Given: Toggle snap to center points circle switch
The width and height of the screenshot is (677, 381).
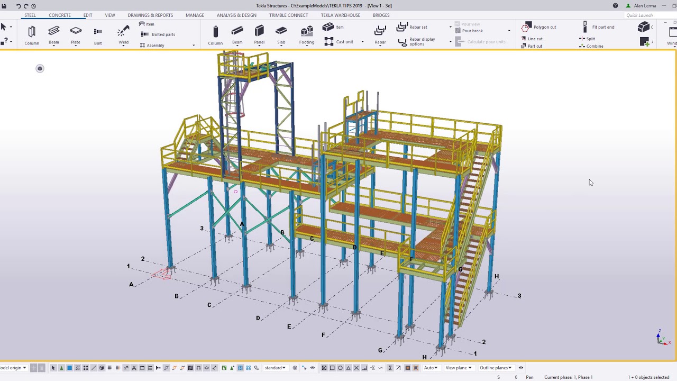Looking at the screenshot, I should [340, 368].
